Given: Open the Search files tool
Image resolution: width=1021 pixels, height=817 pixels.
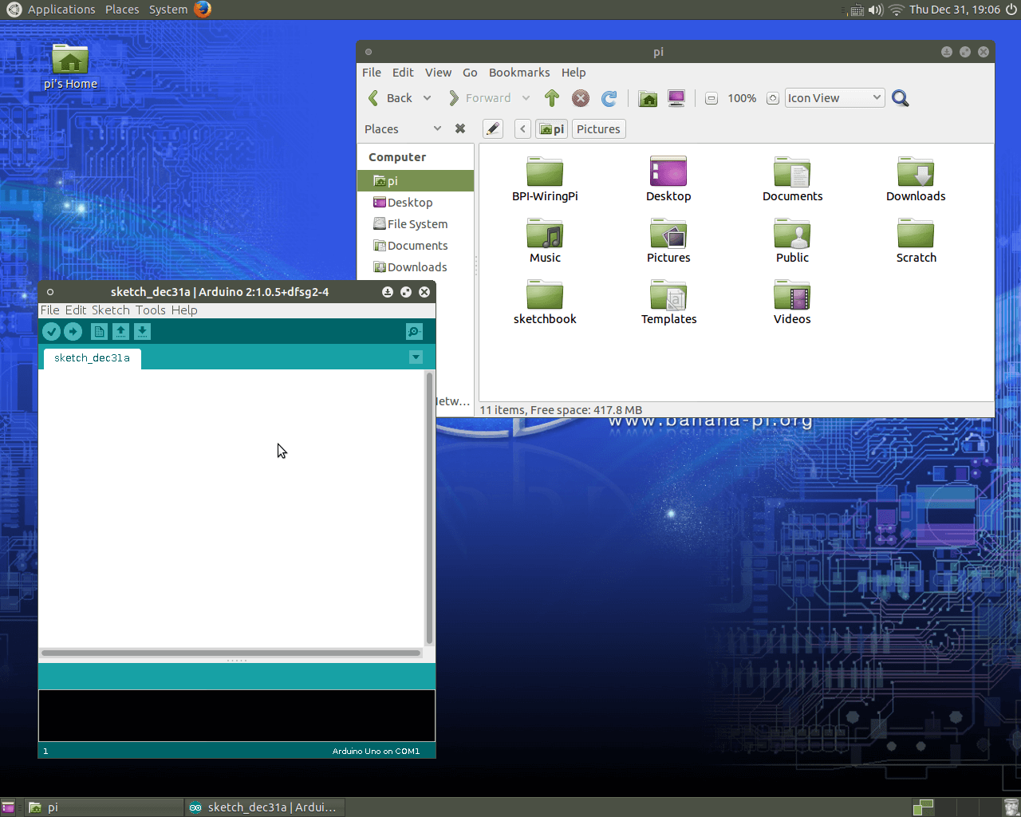Looking at the screenshot, I should (900, 97).
